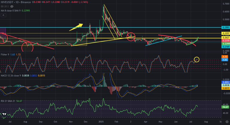230x125 pixels.
Task: Toggle visibility eye icon for BB 20 2
Action: click(12, 7)
